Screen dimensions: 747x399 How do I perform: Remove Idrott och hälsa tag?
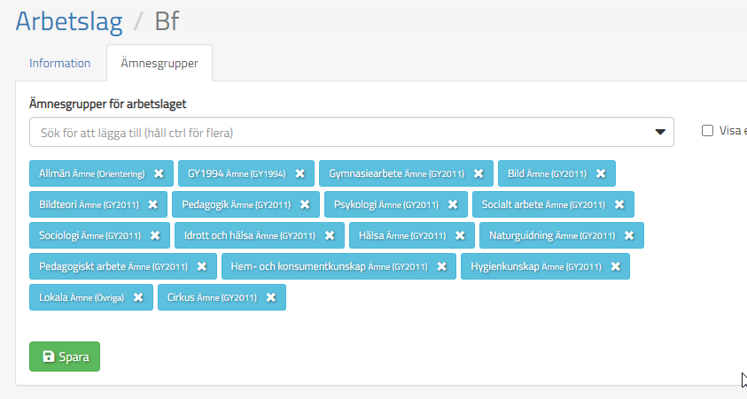[x=330, y=235]
